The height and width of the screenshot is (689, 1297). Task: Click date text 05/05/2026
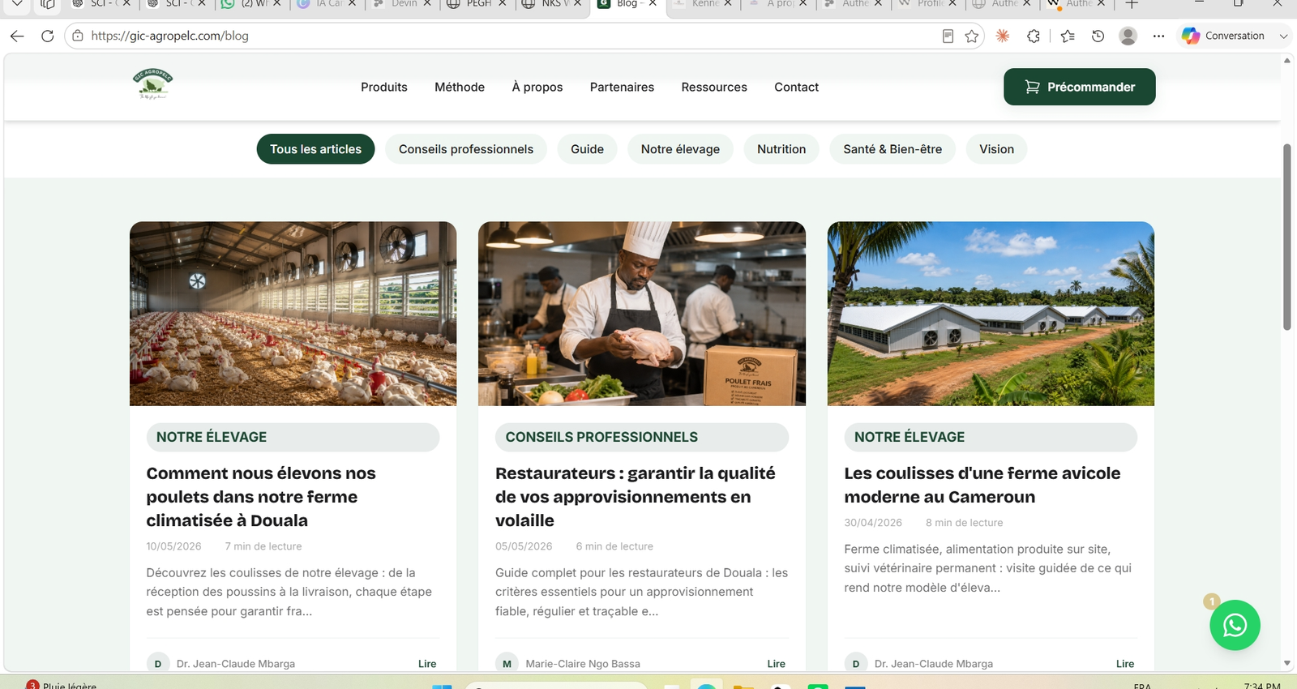(524, 546)
